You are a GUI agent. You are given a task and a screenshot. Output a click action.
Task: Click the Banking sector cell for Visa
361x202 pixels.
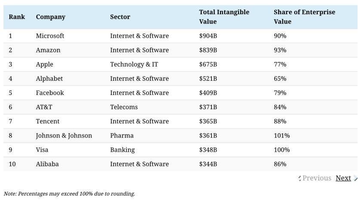[x=122, y=150]
